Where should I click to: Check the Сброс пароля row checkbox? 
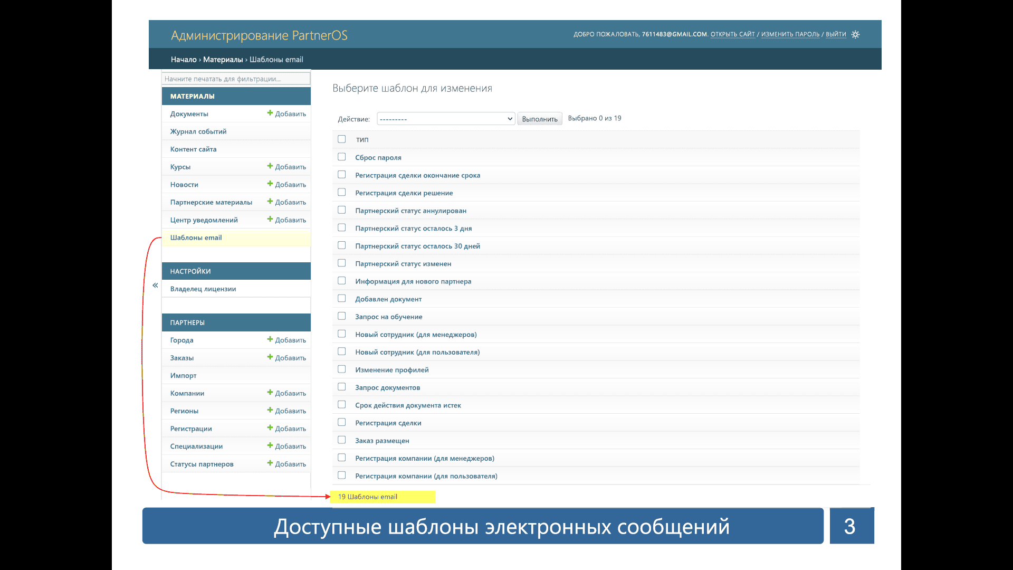(x=342, y=157)
